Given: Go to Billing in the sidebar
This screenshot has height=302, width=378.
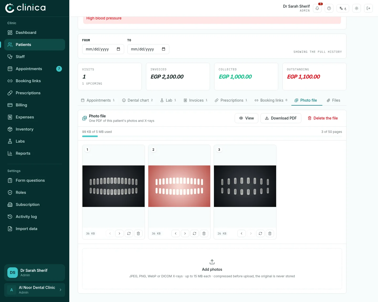Looking at the screenshot, I should pos(35,105).
